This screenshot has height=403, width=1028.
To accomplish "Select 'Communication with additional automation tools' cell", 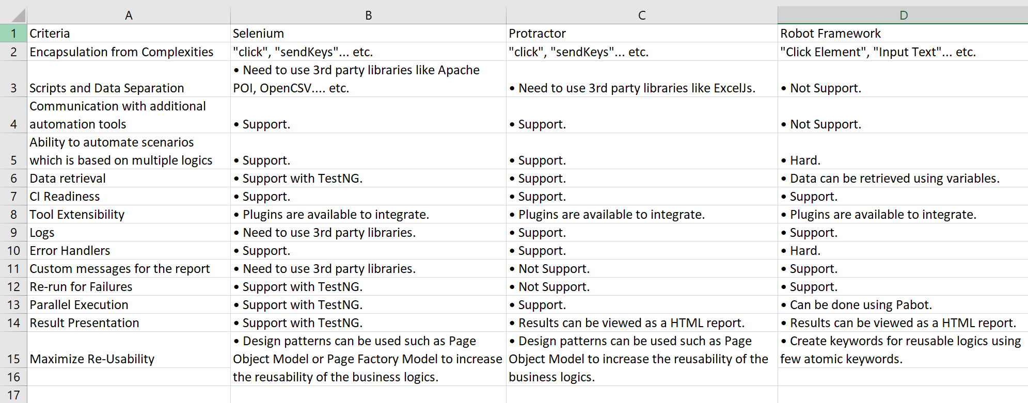I will pos(129,115).
